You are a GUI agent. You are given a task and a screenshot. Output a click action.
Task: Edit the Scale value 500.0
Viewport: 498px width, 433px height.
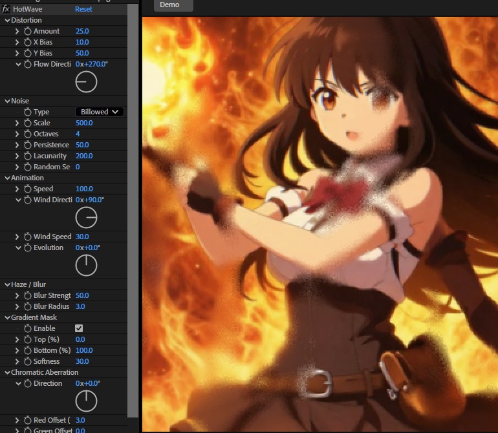coord(84,123)
